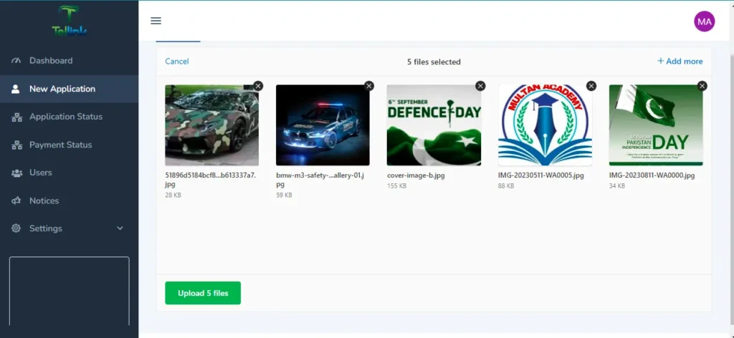Remove the bmw-m3-safety police car image
Image resolution: width=734 pixels, height=338 pixels.
[369, 86]
